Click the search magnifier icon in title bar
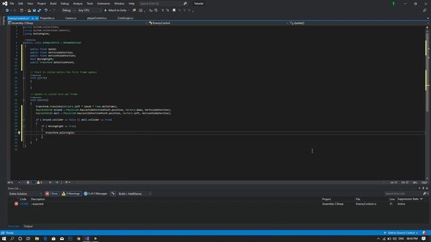The height and width of the screenshot is (242, 431). (x=185, y=3)
